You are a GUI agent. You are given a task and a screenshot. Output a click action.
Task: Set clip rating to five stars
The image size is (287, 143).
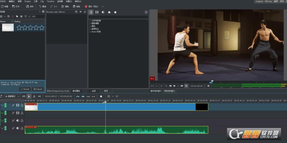[x=42, y=28]
